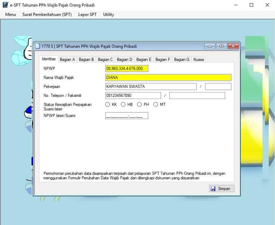Maximize the main e-SPT window
The height and width of the screenshot is (225, 275).
point(251,5)
